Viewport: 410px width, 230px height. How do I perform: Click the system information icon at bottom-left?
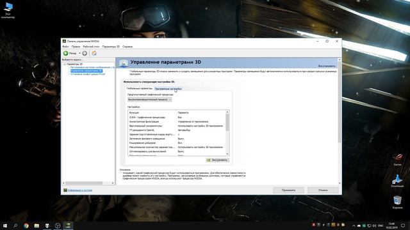(x=65, y=190)
